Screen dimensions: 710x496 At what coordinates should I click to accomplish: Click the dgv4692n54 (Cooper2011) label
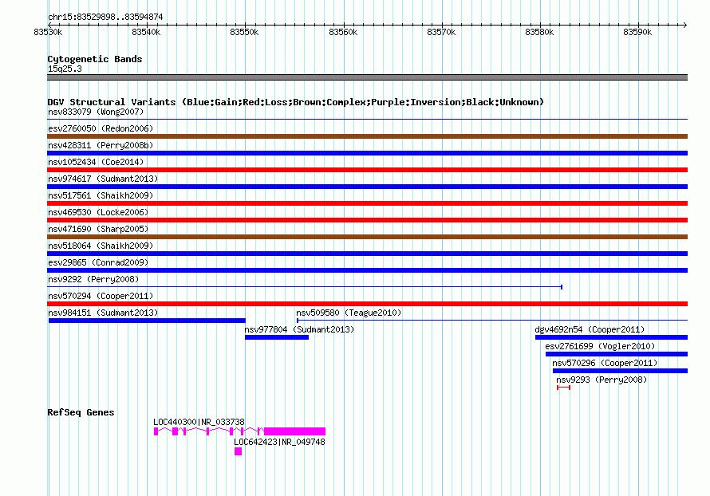(590, 329)
